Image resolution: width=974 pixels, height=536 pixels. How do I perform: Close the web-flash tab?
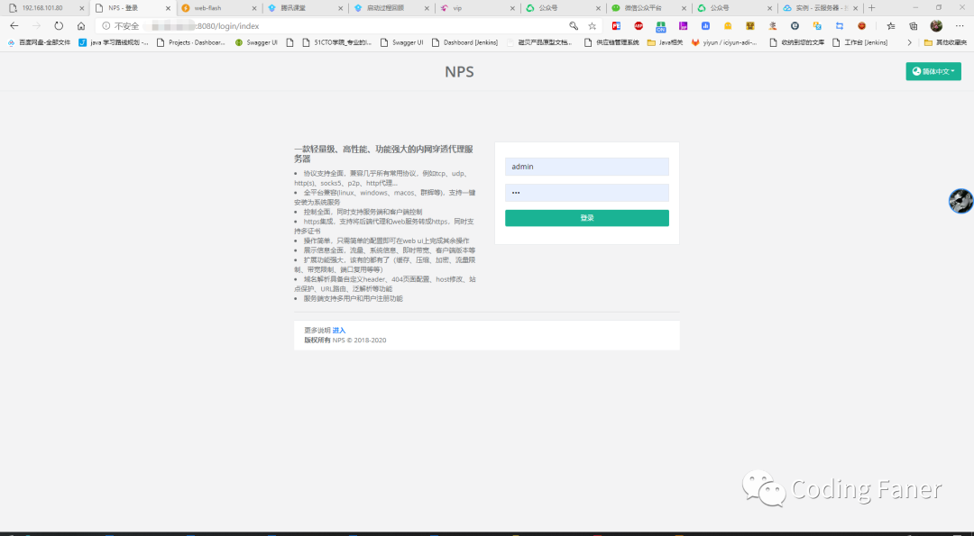[254, 8]
